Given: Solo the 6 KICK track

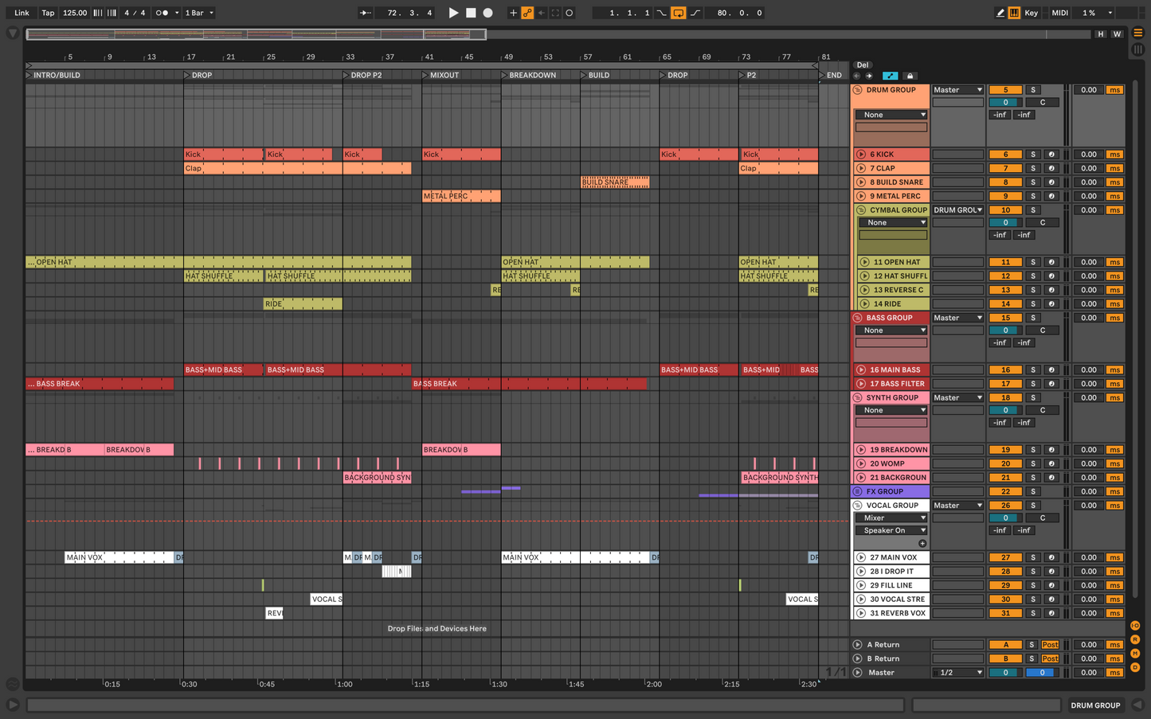Looking at the screenshot, I should [1032, 154].
